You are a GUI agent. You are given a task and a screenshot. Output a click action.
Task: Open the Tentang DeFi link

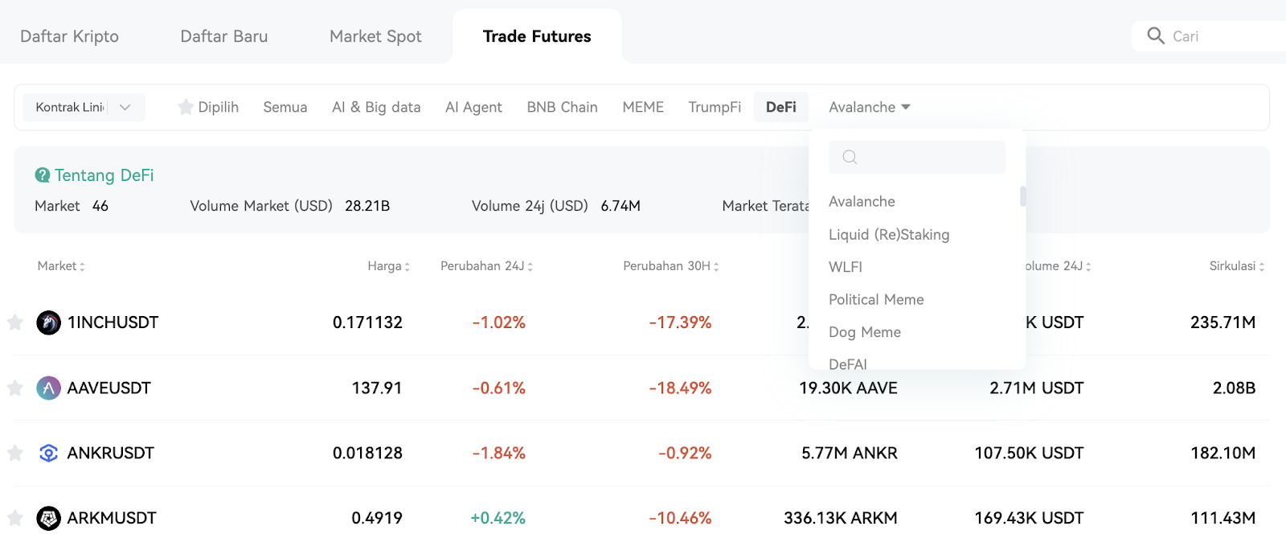point(104,175)
